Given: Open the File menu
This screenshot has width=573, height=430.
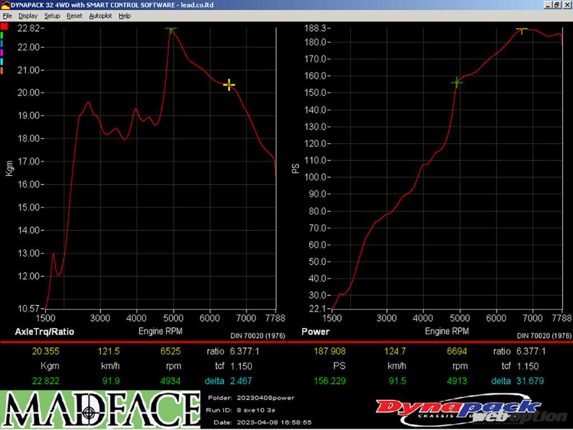Looking at the screenshot, I should coord(7,16).
